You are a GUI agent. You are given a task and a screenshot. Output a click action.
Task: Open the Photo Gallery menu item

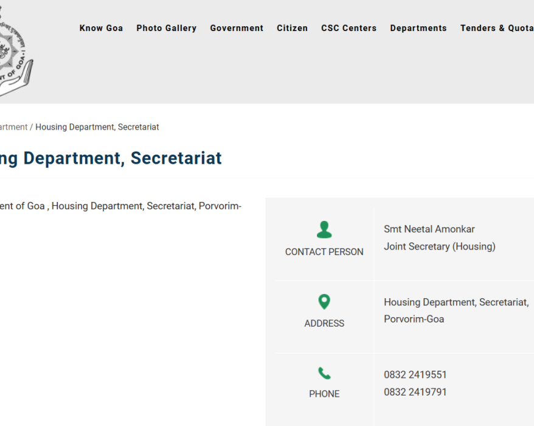coord(167,28)
